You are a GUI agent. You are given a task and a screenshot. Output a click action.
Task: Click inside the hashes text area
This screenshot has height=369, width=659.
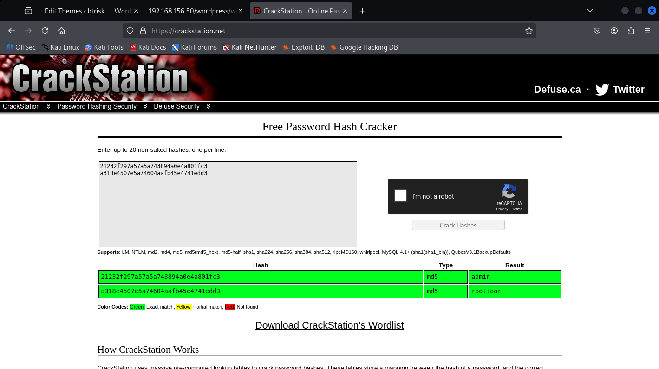coord(228,204)
